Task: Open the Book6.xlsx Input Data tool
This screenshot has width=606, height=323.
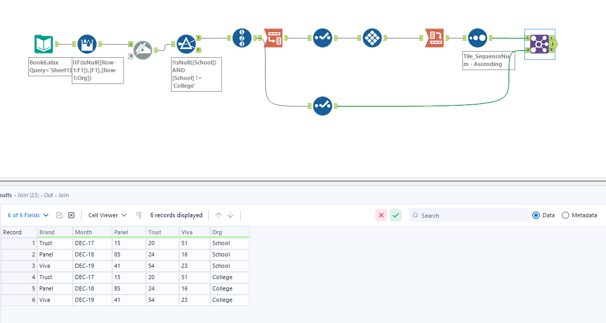Action: [x=43, y=44]
